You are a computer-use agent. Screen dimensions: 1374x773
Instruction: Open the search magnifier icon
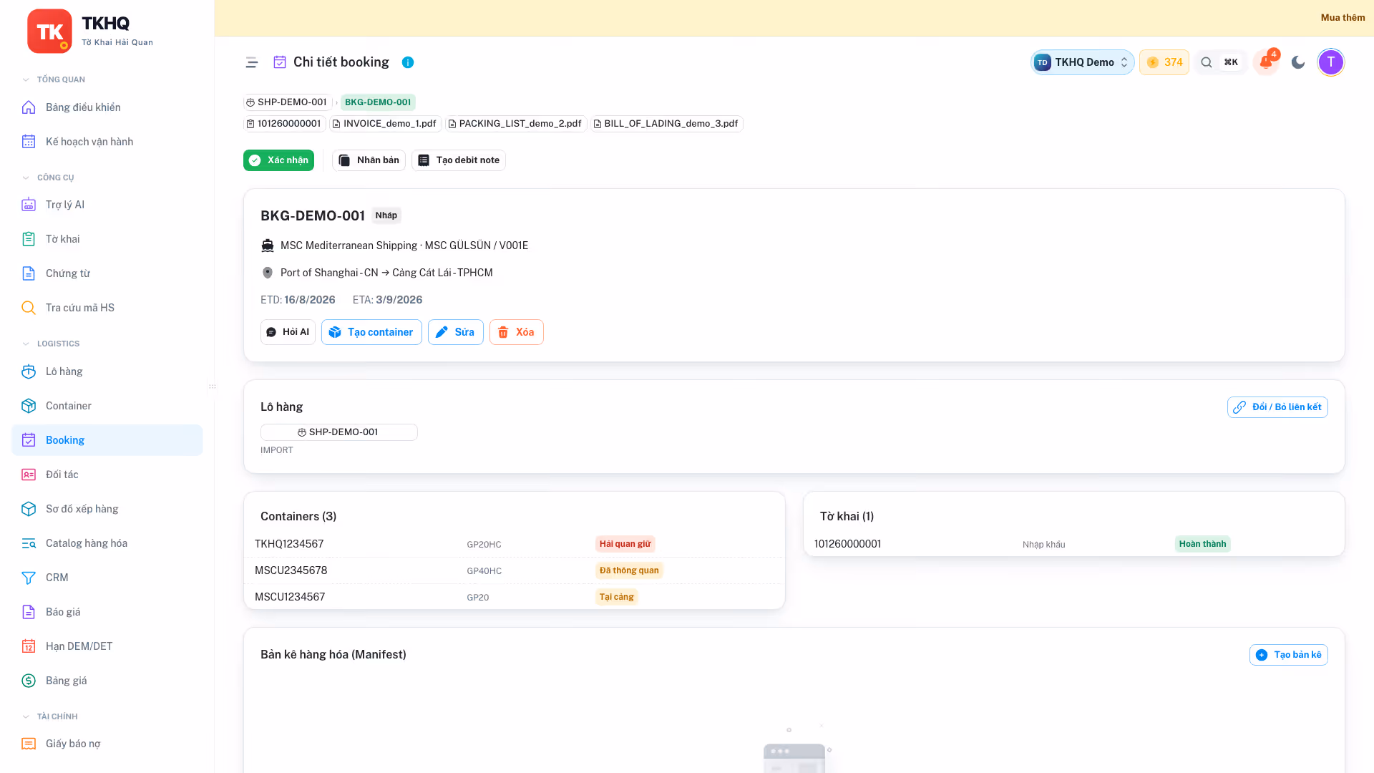[1207, 62]
